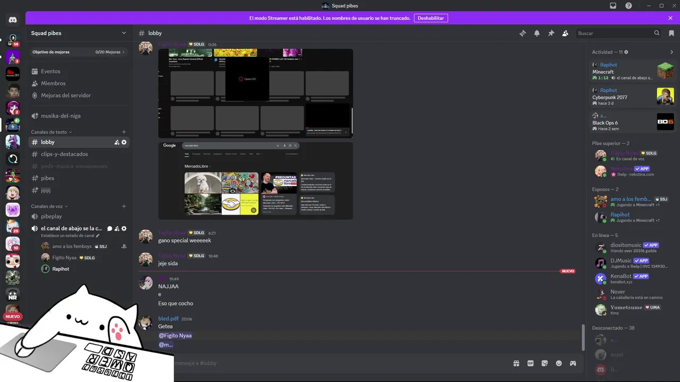Show pinned messages with pin icon
Screen dimensions: 680x382
[x=551, y=33]
